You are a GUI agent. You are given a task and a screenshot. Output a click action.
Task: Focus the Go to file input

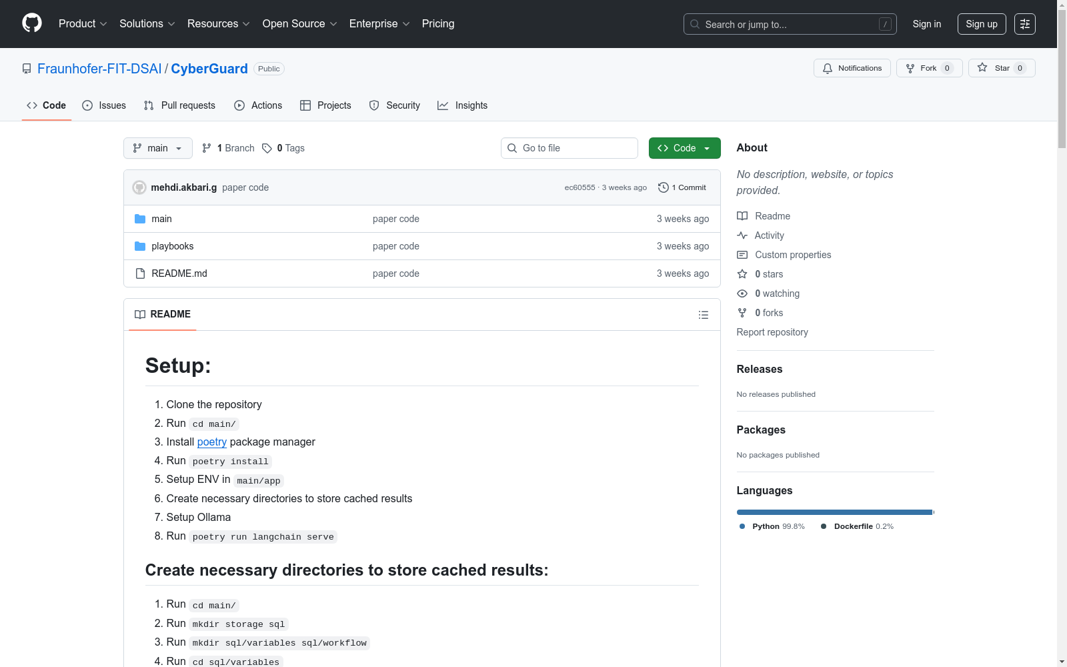coord(570,148)
